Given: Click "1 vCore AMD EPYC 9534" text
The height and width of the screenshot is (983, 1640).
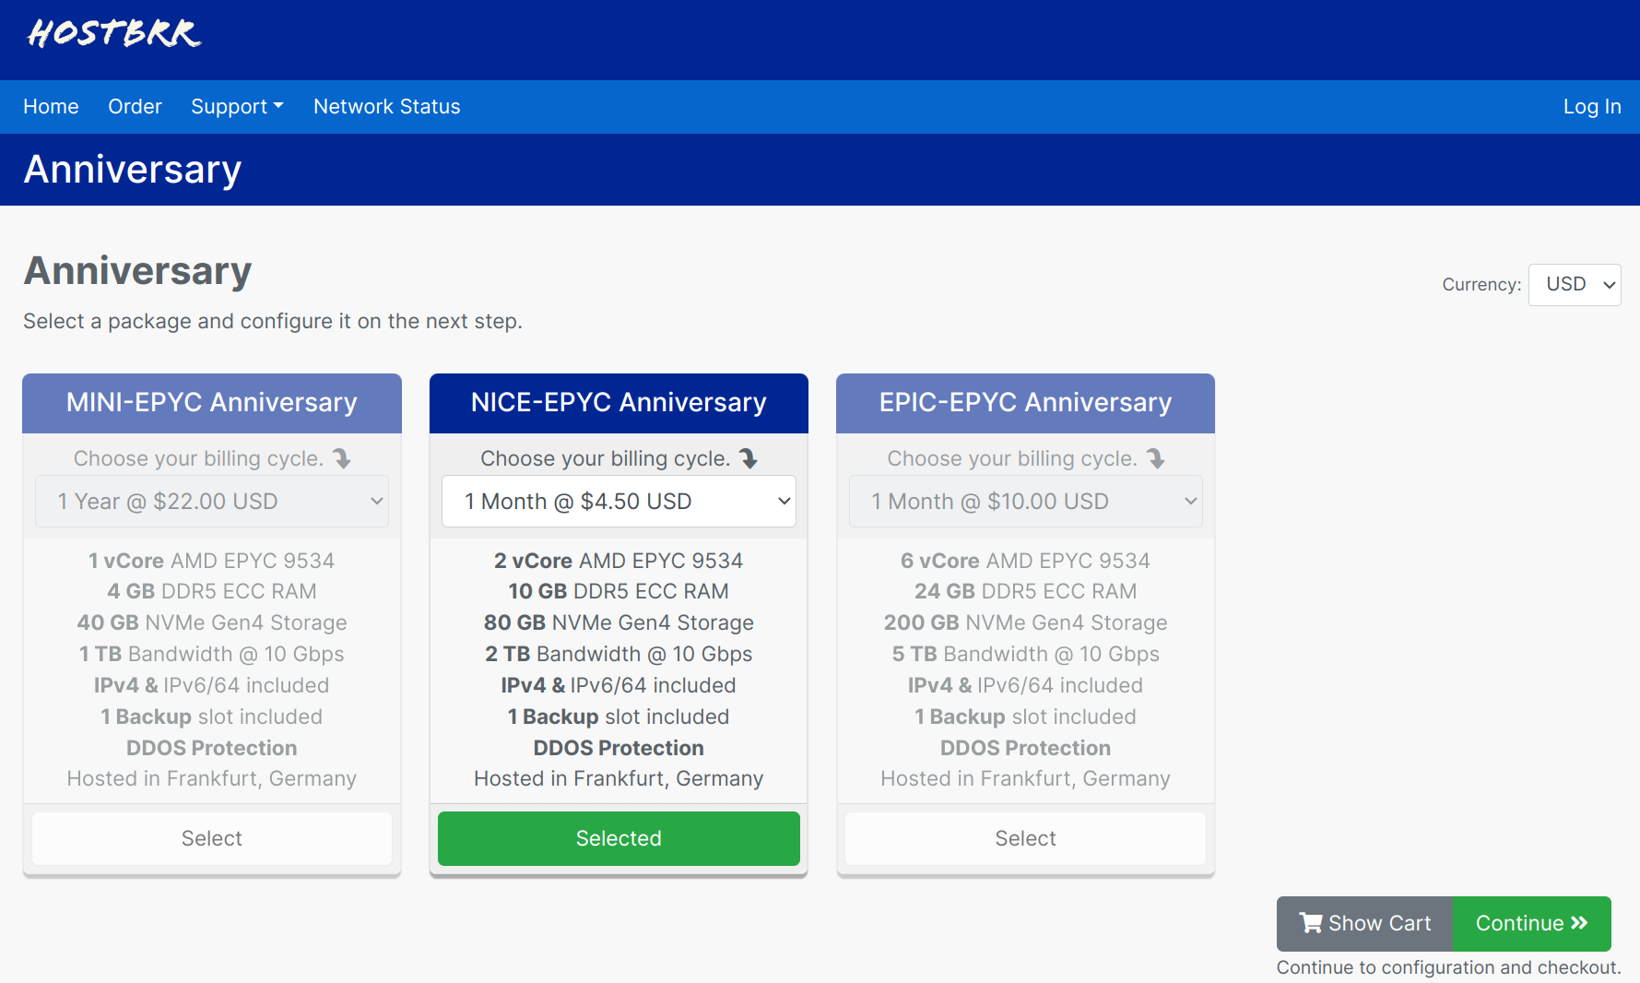Looking at the screenshot, I should [x=212, y=561].
